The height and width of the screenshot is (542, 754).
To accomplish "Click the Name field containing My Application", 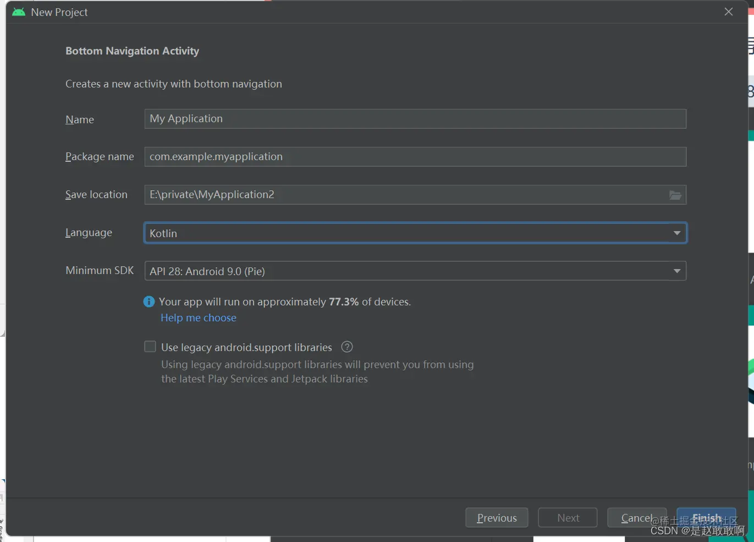I will tap(415, 119).
